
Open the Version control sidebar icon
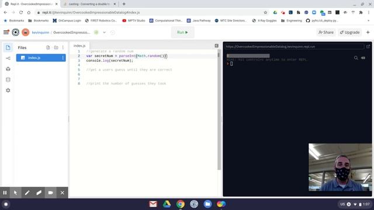point(8,58)
